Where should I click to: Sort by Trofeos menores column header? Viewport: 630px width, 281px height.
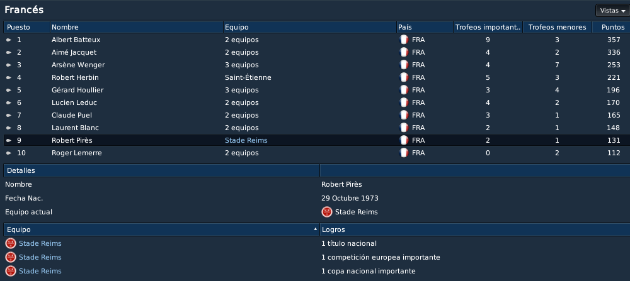pos(558,27)
